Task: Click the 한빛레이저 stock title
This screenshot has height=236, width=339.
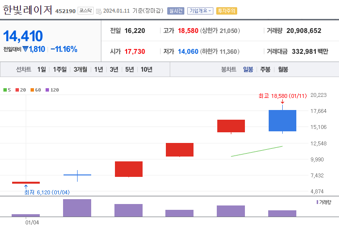Action: click(28, 10)
